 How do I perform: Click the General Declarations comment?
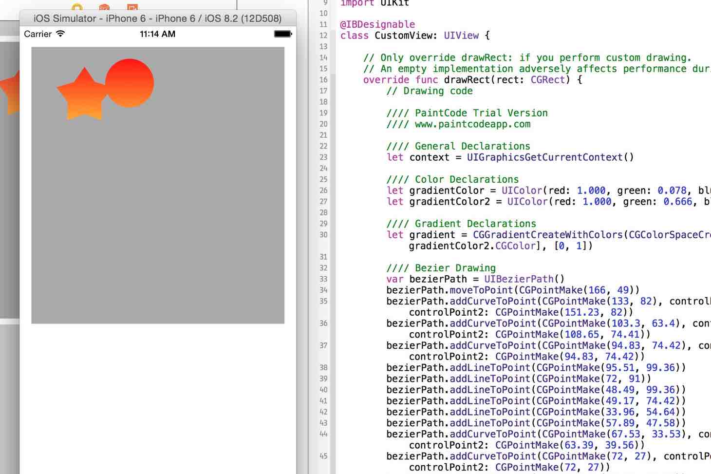(458, 146)
